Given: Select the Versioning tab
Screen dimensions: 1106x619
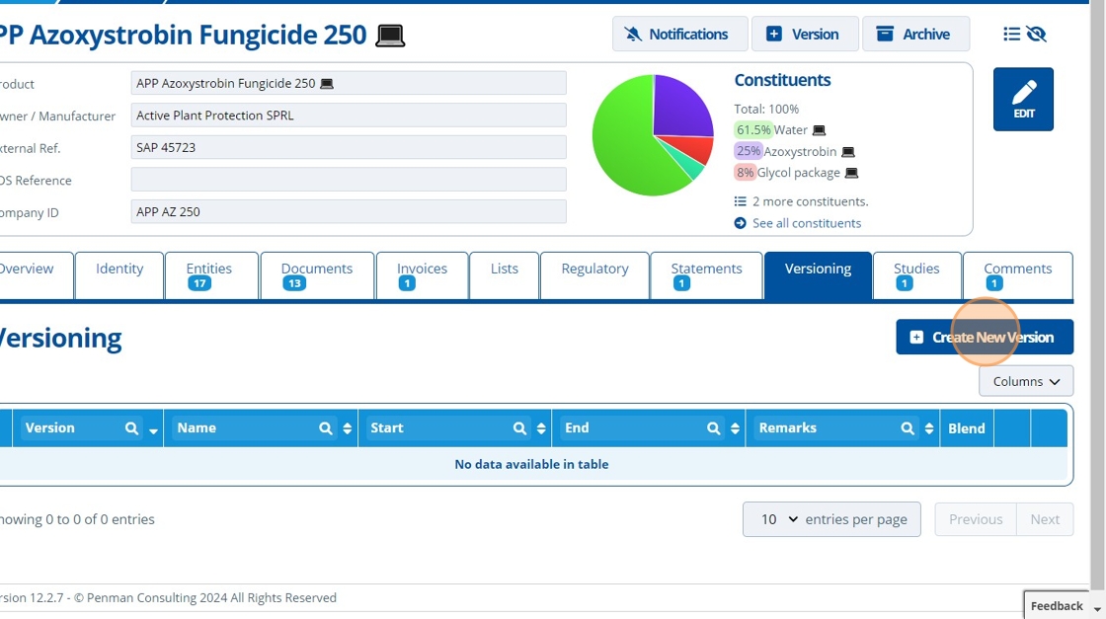Looking at the screenshot, I should pyautogui.click(x=818, y=275).
